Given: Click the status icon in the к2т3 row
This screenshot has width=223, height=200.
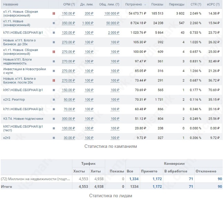Looking at the screenshot, I should (54, 137).
